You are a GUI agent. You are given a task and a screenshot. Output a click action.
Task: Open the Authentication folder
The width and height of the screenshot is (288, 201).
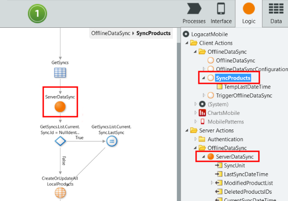(x=226, y=139)
